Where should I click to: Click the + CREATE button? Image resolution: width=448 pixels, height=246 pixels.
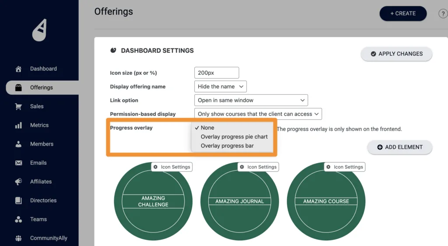402,14
